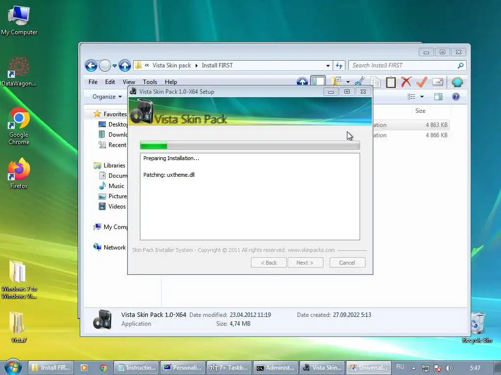Click the Patching: uxtheme.dll log line
Screen dimensions: 501x375
(x=169, y=175)
